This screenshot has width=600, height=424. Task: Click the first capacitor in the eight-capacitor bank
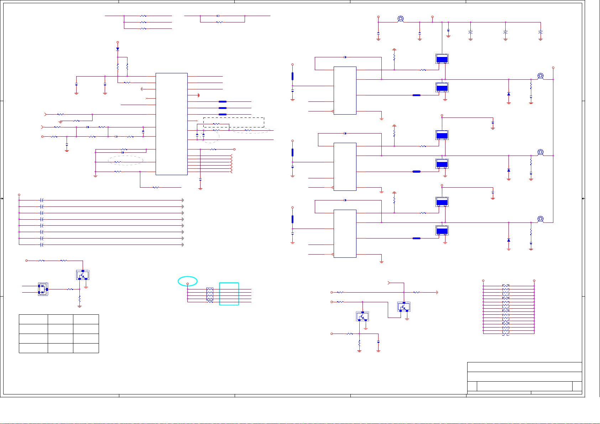[x=42, y=200]
